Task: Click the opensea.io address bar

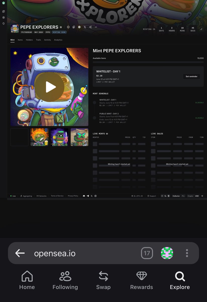Action: click(55, 253)
